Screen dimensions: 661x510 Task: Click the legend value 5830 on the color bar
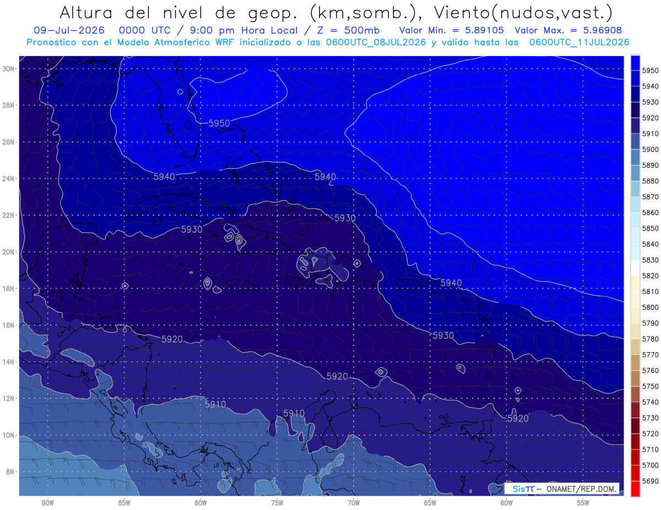(650, 260)
